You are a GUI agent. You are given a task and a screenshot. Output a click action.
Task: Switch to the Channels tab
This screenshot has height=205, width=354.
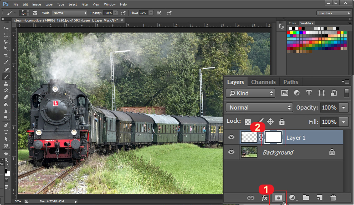coord(263,82)
